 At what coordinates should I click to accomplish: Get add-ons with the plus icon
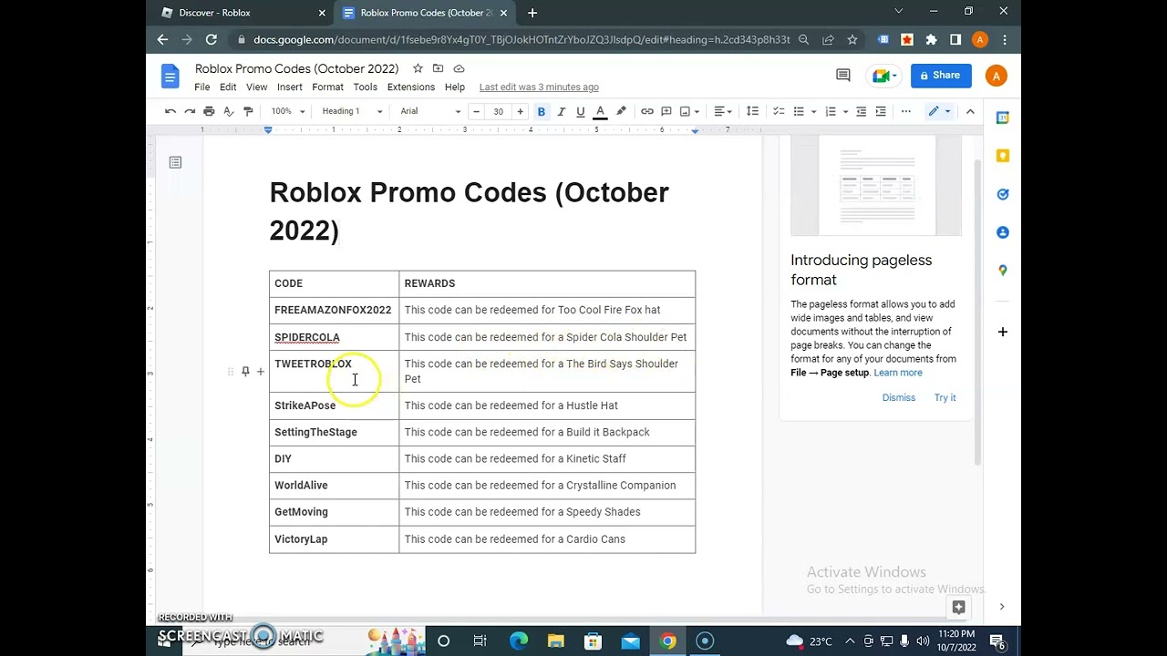point(1003,332)
